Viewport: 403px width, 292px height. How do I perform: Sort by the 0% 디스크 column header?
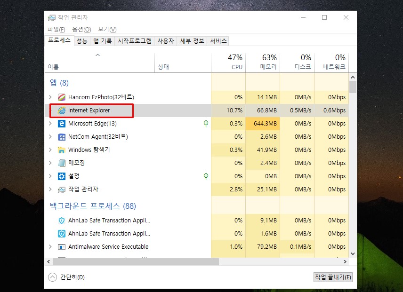point(297,63)
